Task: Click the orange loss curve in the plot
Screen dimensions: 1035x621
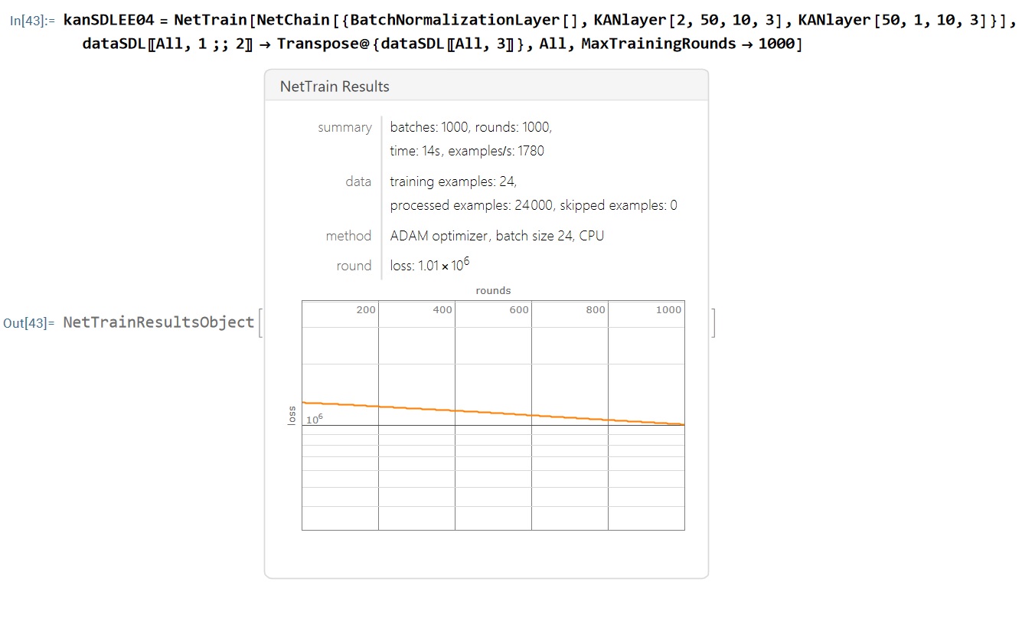Action: [x=493, y=412]
